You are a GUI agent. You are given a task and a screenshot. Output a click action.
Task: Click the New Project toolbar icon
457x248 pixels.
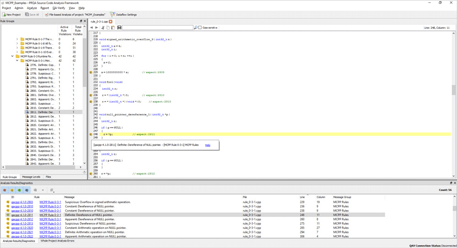[4, 15]
